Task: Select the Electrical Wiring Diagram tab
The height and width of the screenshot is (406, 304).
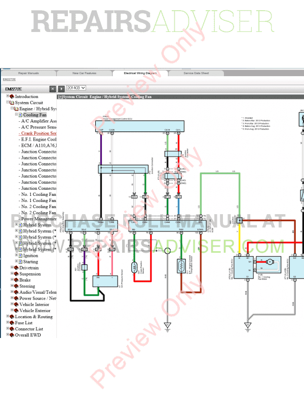Action: (140, 73)
